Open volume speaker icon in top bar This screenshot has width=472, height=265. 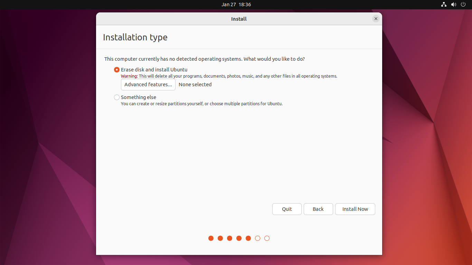point(454,4)
